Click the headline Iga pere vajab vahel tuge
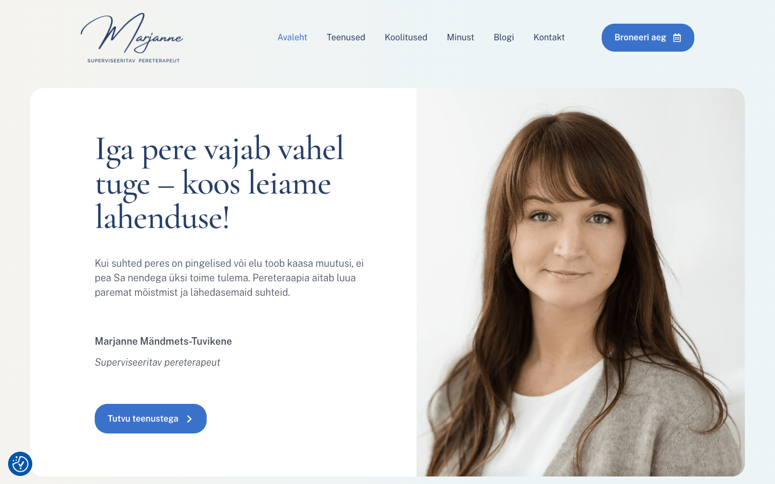The width and height of the screenshot is (775, 484). point(219,183)
